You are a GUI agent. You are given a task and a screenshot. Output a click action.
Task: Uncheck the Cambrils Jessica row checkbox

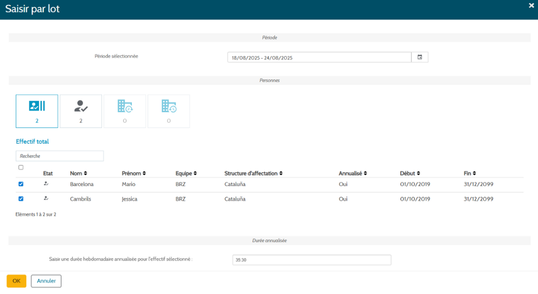[x=21, y=199]
